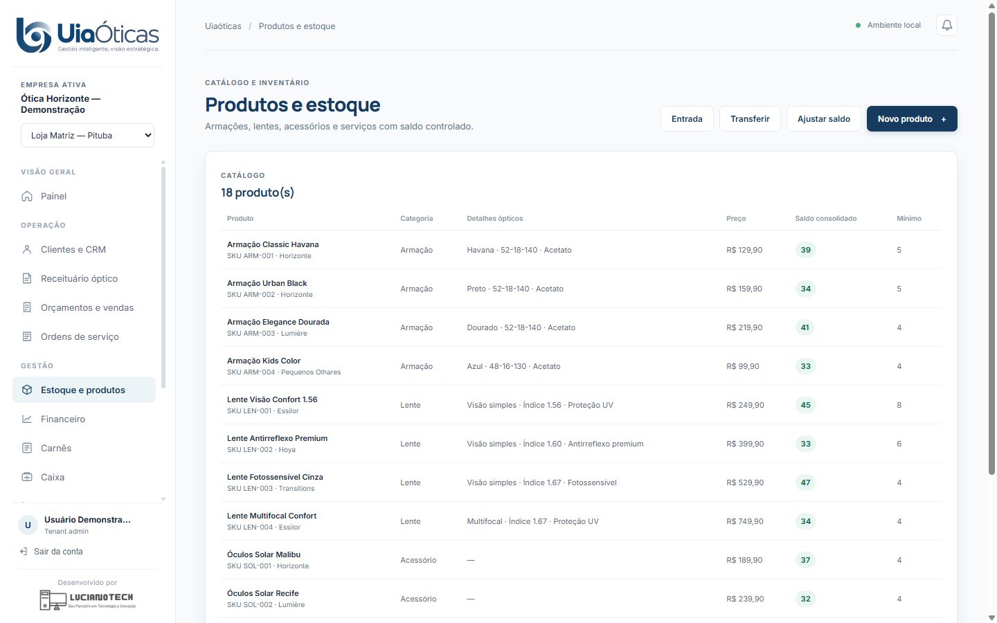Viewport: 997px width, 623px height.
Task: Create a new item with Novo produto
Action: tap(912, 118)
